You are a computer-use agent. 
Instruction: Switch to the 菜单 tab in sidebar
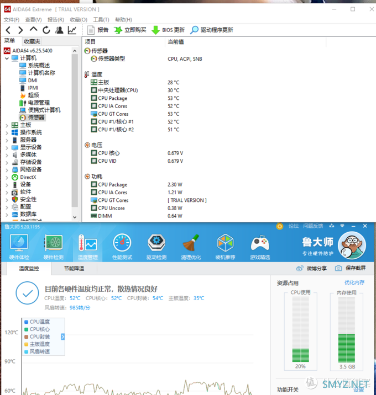[x=9, y=41]
